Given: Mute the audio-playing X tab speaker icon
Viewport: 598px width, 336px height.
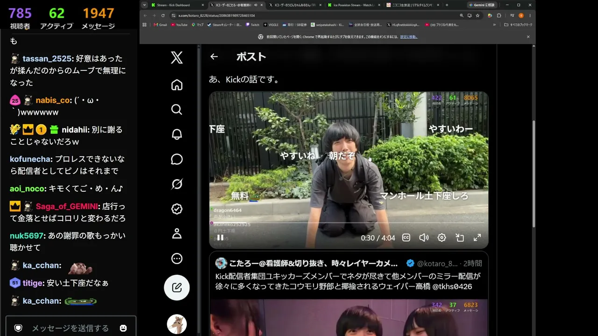Looking at the screenshot, I should click(255, 5).
